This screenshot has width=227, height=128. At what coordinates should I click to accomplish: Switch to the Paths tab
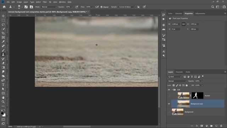click(188, 72)
